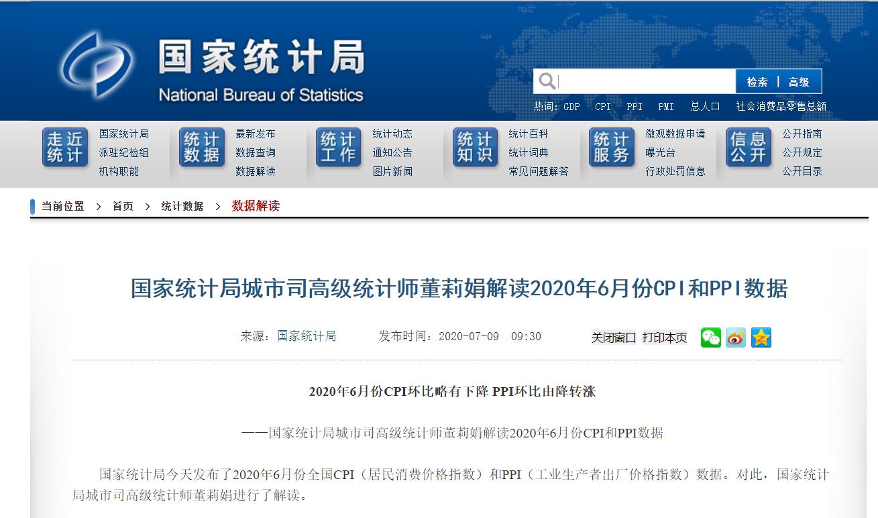Go to 首页 in breadcrumb
The height and width of the screenshot is (518, 878).
[123, 207]
